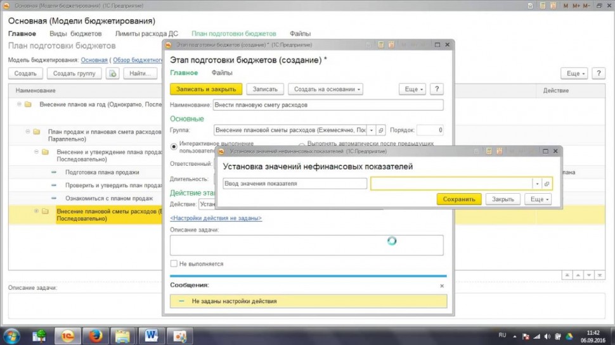Screen dimensions: 615x345
Task: Open the Лимиты расхода ДС tab
Action: point(146,34)
